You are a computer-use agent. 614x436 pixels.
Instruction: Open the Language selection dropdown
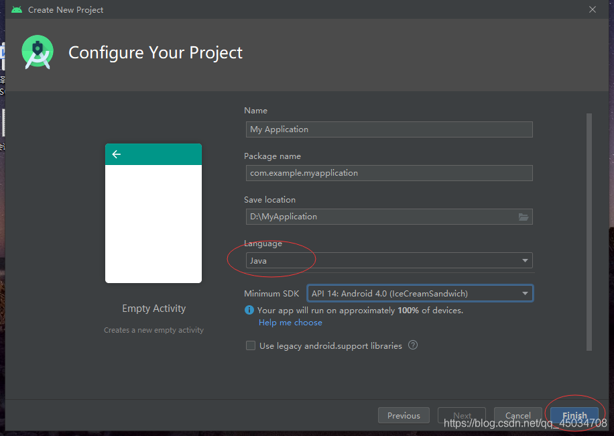[x=389, y=260]
